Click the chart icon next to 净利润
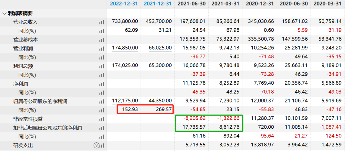This screenshot has height=151, width=345. click(x=102, y=84)
